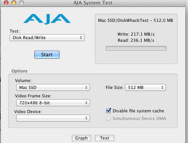Image resolution: width=188 pixels, height=143 pixels.
Task: Start the disk read/write test
Action: (47, 55)
